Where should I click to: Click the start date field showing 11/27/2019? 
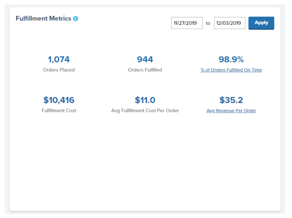[x=187, y=23]
